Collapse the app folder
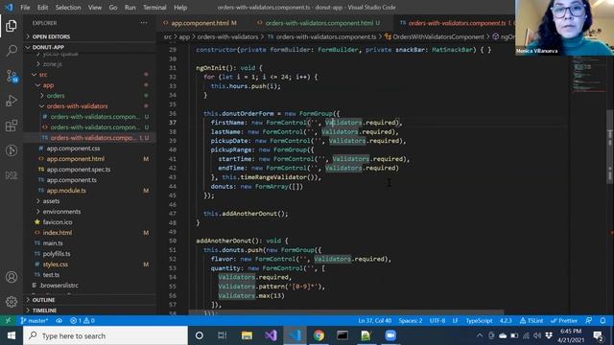 point(89,85)
